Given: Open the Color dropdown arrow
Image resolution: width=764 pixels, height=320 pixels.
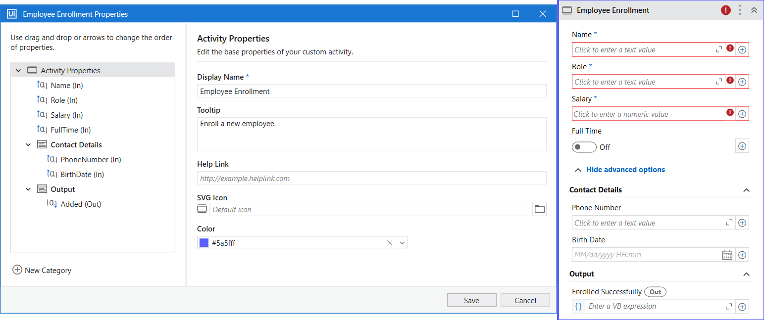Looking at the screenshot, I should pyautogui.click(x=402, y=243).
